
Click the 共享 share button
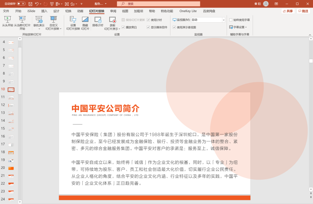(x=288, y=11)
